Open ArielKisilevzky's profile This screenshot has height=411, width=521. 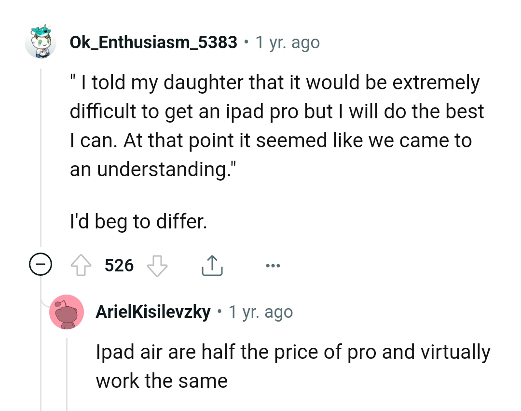pos(153,312)
